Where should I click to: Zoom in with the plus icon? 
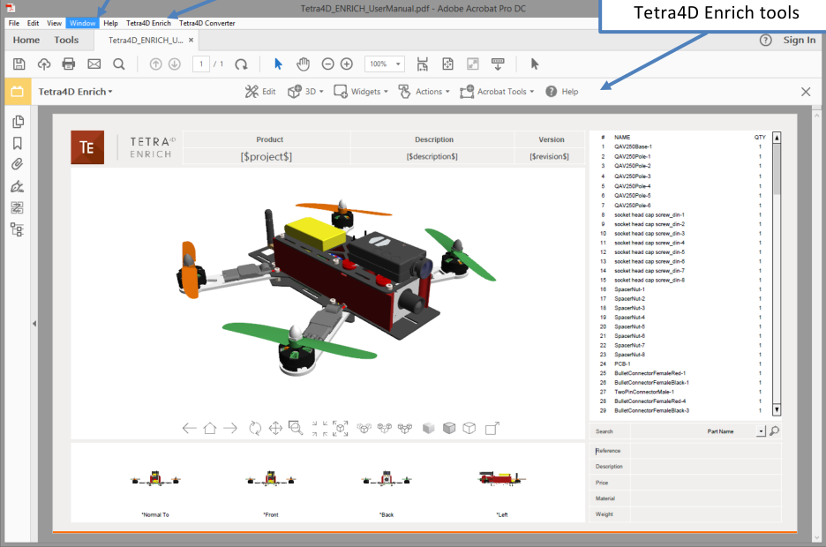point(347,64)
